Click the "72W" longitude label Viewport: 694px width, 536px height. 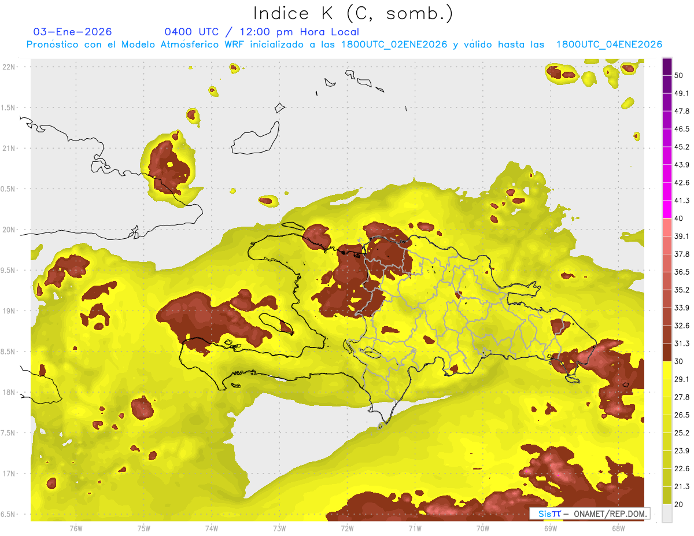click(347, 528)
